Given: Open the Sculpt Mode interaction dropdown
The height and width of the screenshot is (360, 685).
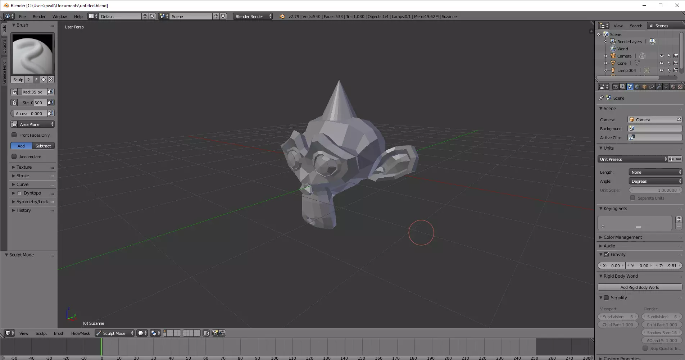Looking at the screenshot, I should click(x=114, y=333).
